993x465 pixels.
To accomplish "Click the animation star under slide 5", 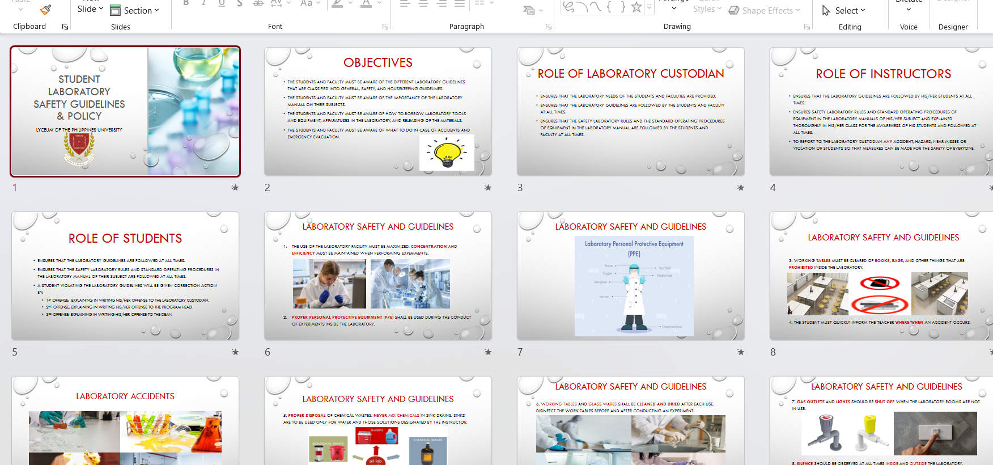I will (x=235, y=352).
